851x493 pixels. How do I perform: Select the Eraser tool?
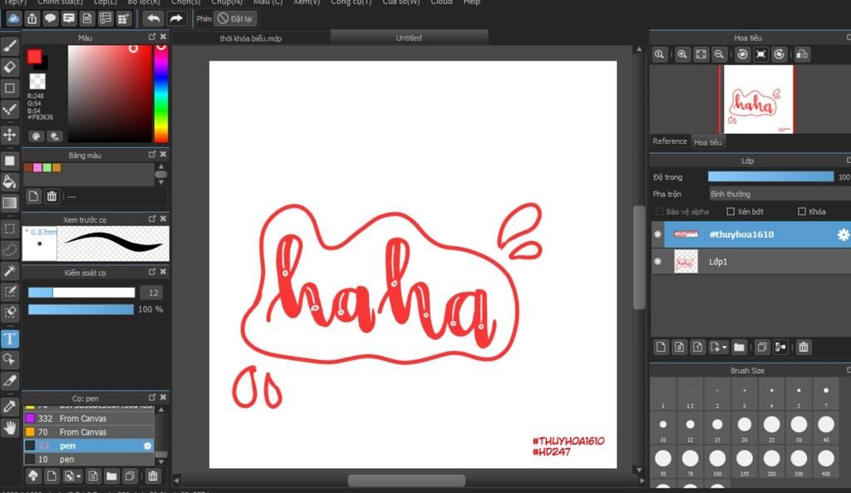[10, 67]
